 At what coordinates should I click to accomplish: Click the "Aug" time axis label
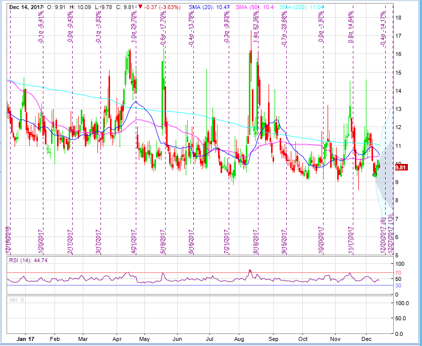point(239,339)
